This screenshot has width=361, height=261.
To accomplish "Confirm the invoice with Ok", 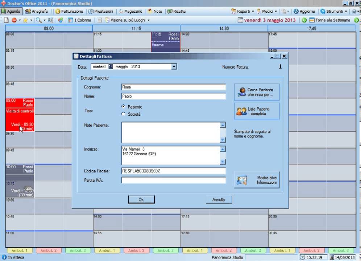I will pyautogui.click(x=141, y=199).
